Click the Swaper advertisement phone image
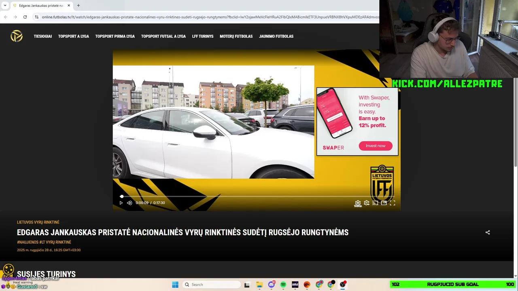Image resolution: width=518 pixels, height=291 pixels. (335, 113)
